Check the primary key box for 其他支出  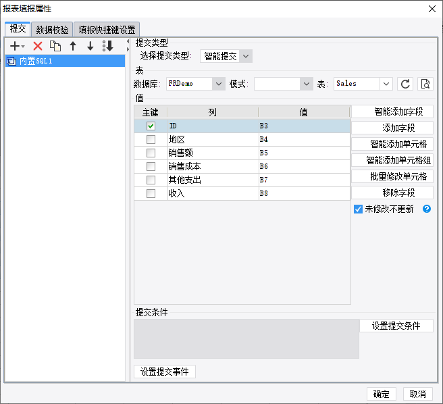pyautogui.click(x=151, y=180)
